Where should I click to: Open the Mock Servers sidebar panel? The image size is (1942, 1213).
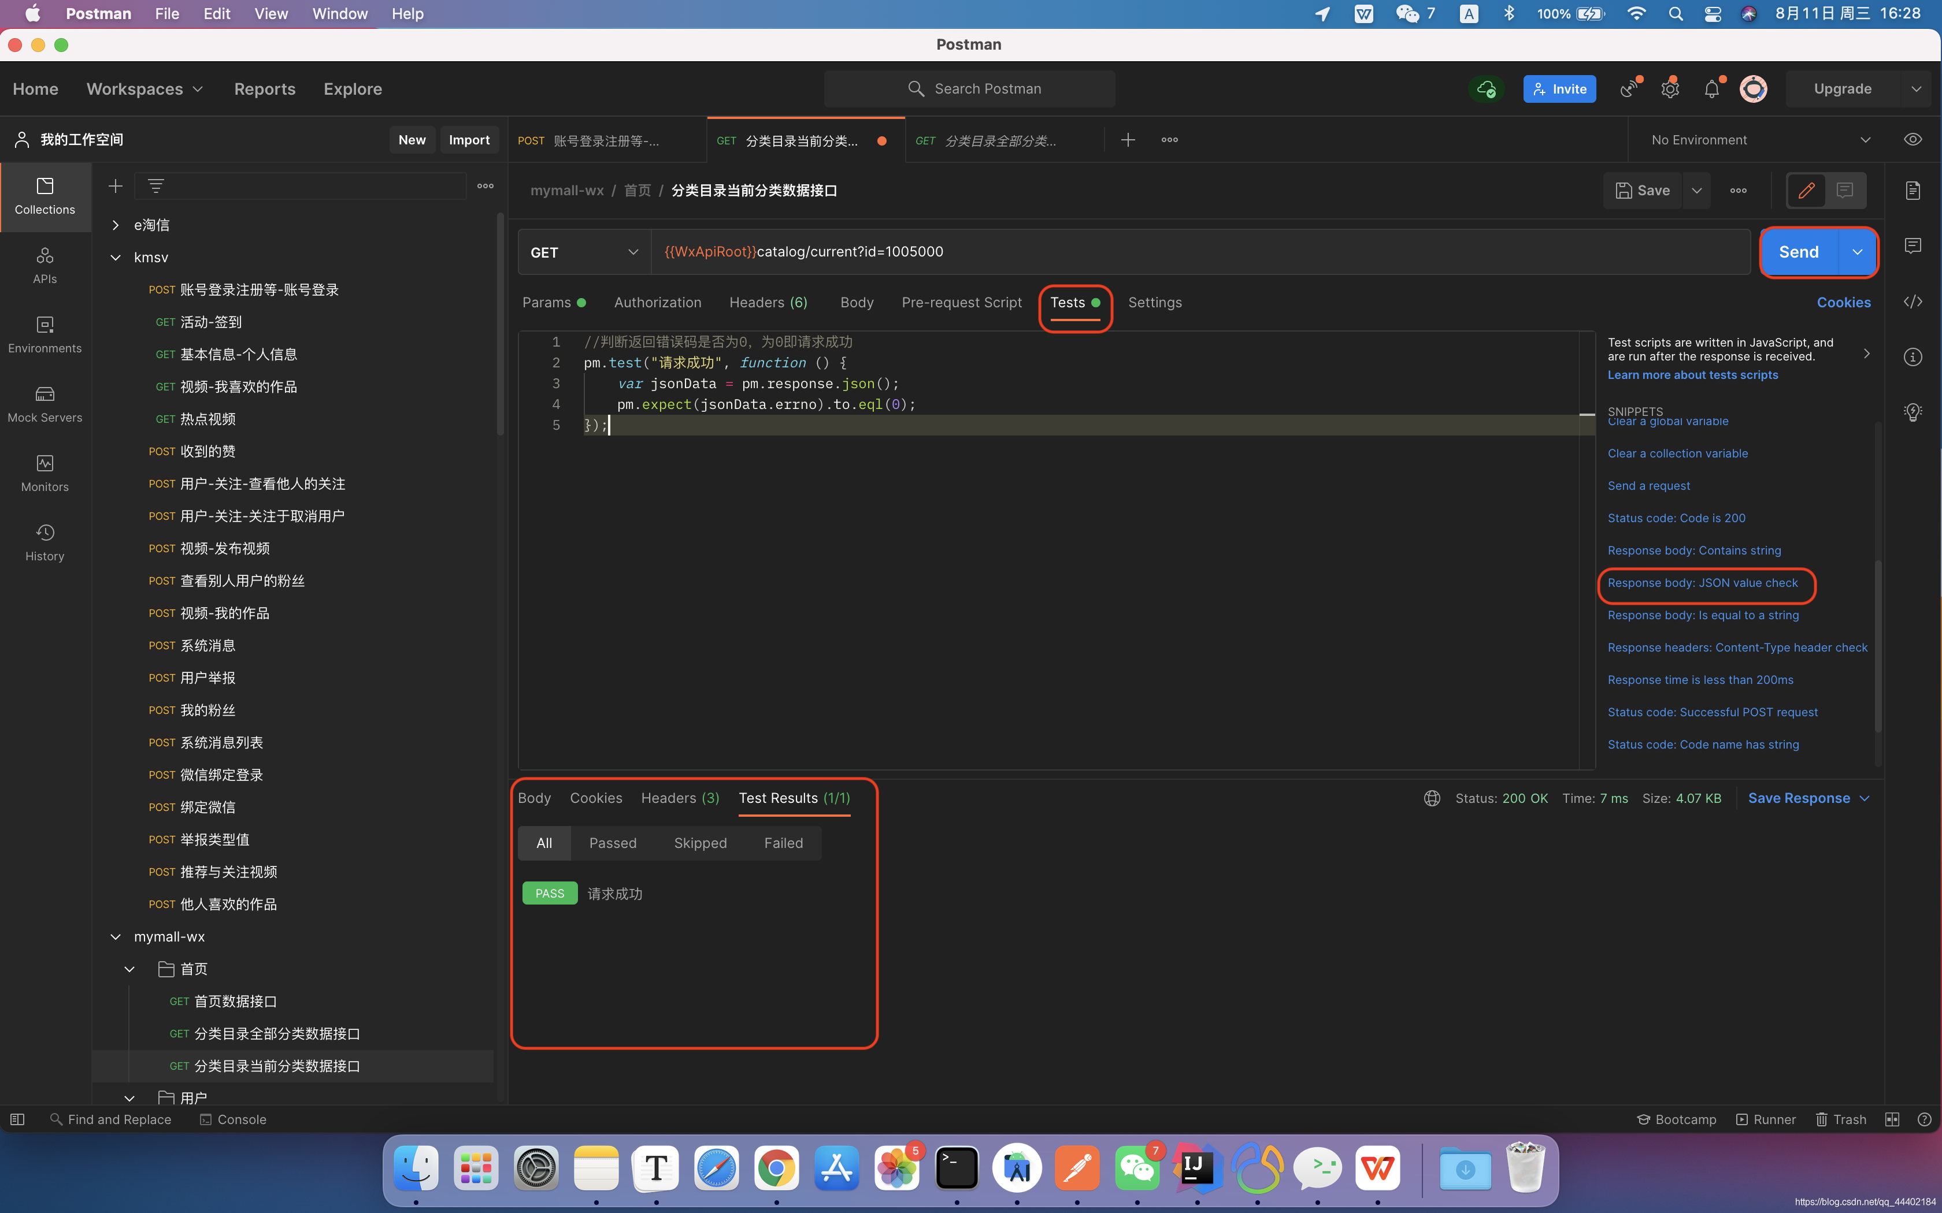point(45,404)
